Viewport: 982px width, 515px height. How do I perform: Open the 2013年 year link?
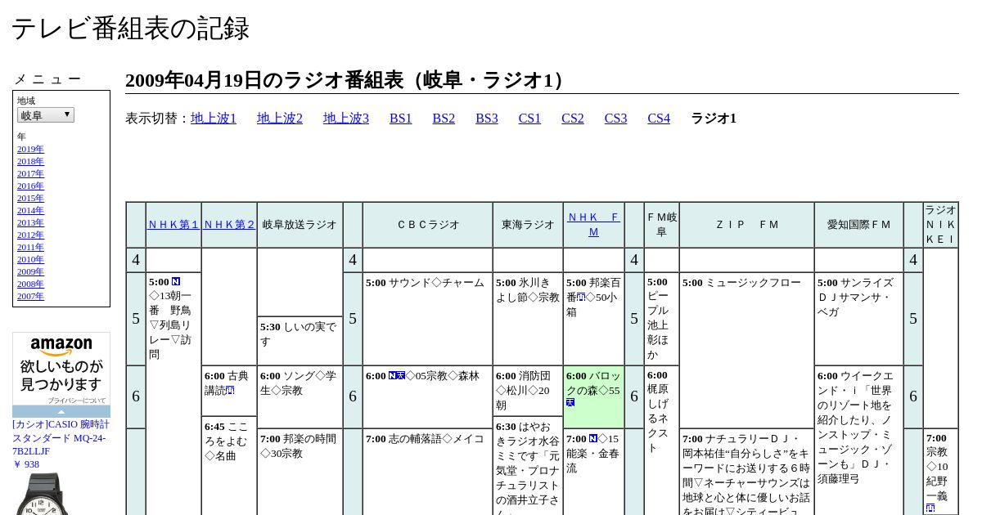point(30,222)
